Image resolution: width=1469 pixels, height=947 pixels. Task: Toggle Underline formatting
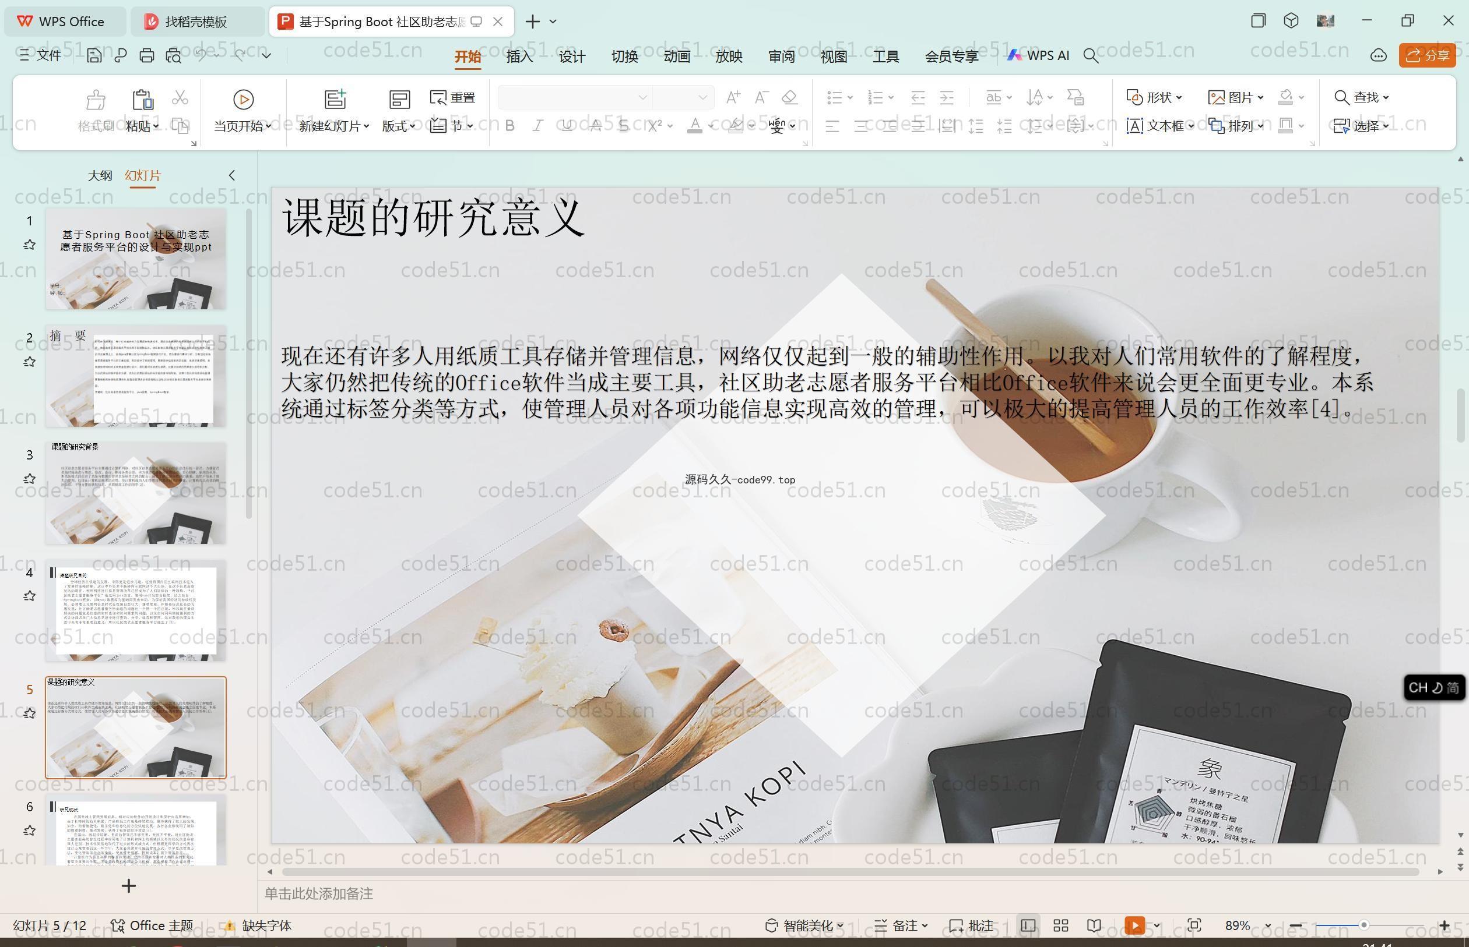click(x=567, y=125)
